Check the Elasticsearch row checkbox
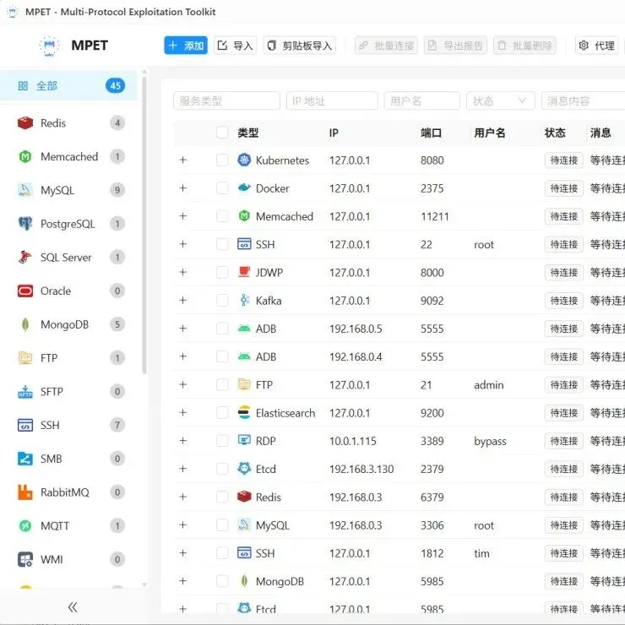Screen dimensions: 625x625 coord(222,413)
